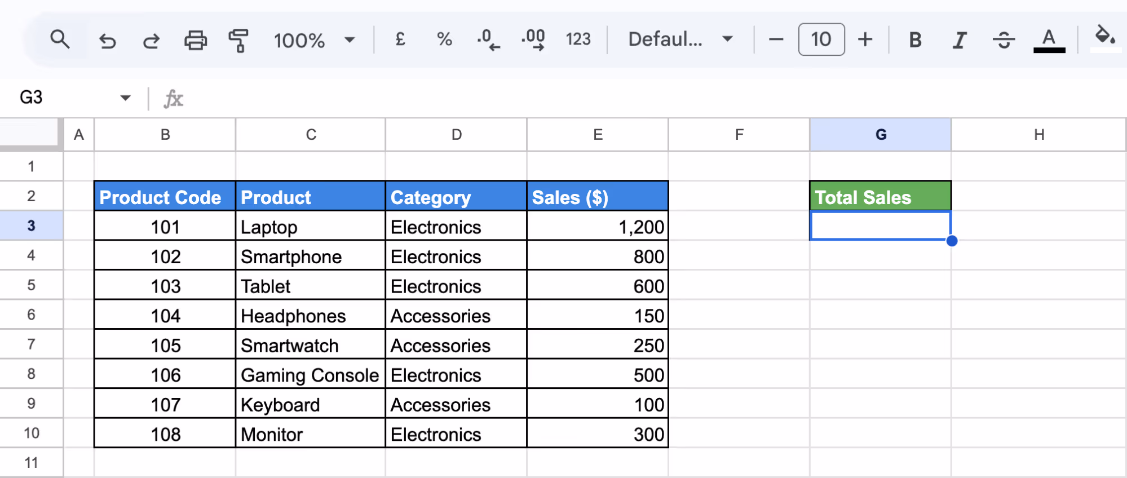Increase font size with plus button
This screenshot has width=1127, height=478.
pyautogui.click(x=865, y=39)
